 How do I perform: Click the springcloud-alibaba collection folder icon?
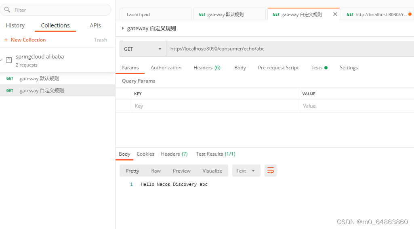tap(9, 60)
